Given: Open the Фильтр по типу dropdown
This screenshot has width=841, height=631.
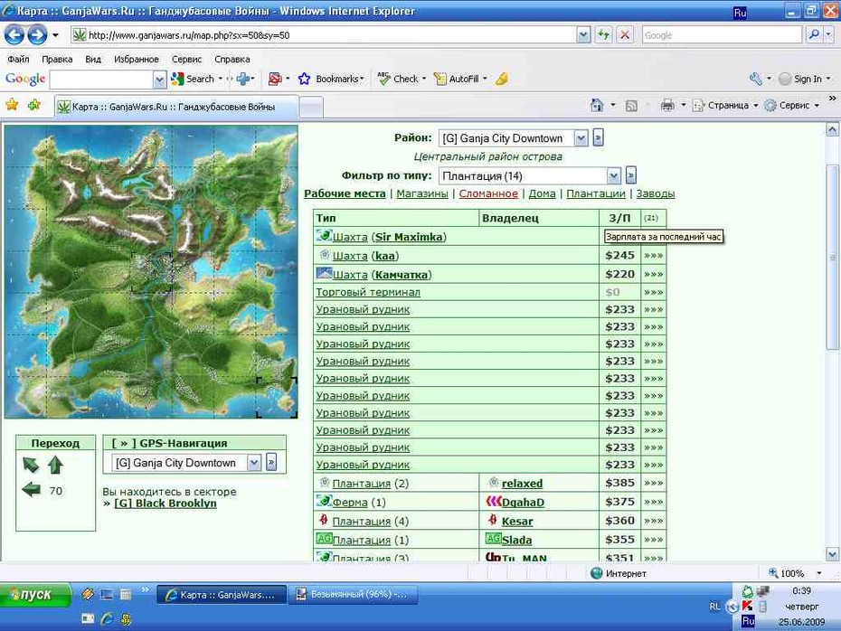Looking at the screenshot, I should [x=614, y=176].
